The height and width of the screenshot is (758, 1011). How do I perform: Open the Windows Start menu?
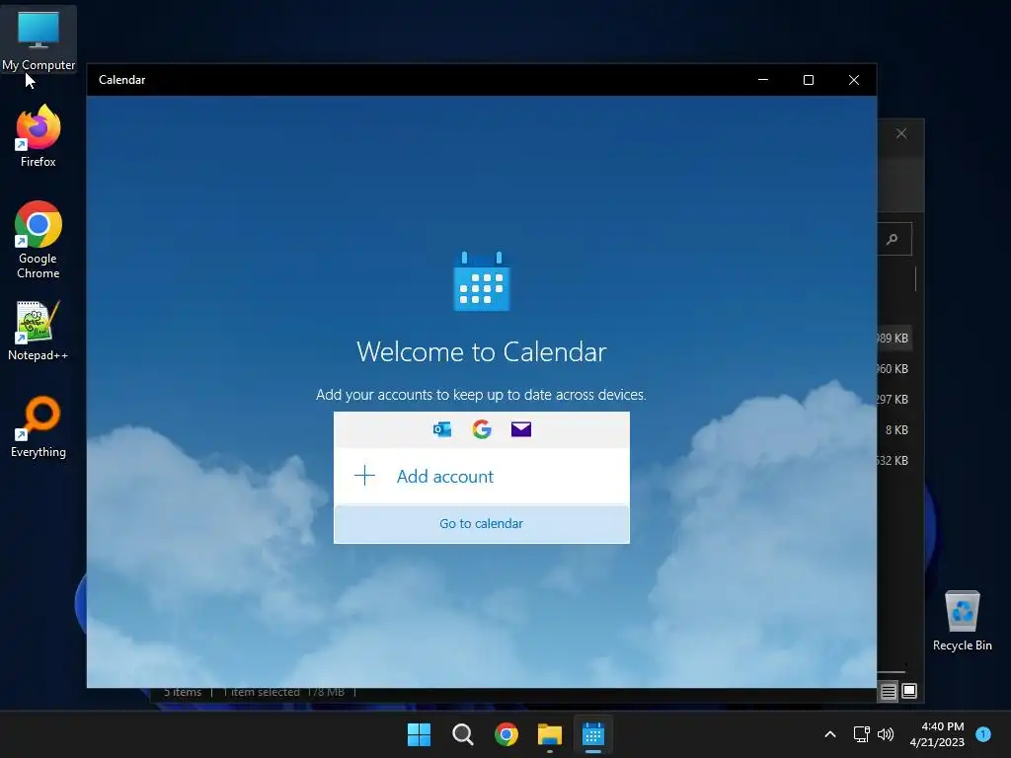coord(419,734)
